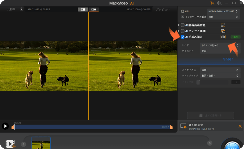Click the 全てに適用する button
The image size is (244, 149).
point(210,115)
